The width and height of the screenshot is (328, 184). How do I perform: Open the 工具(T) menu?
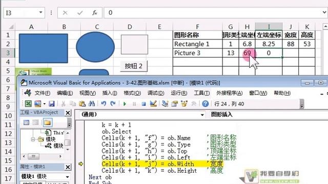coord(201,93)
